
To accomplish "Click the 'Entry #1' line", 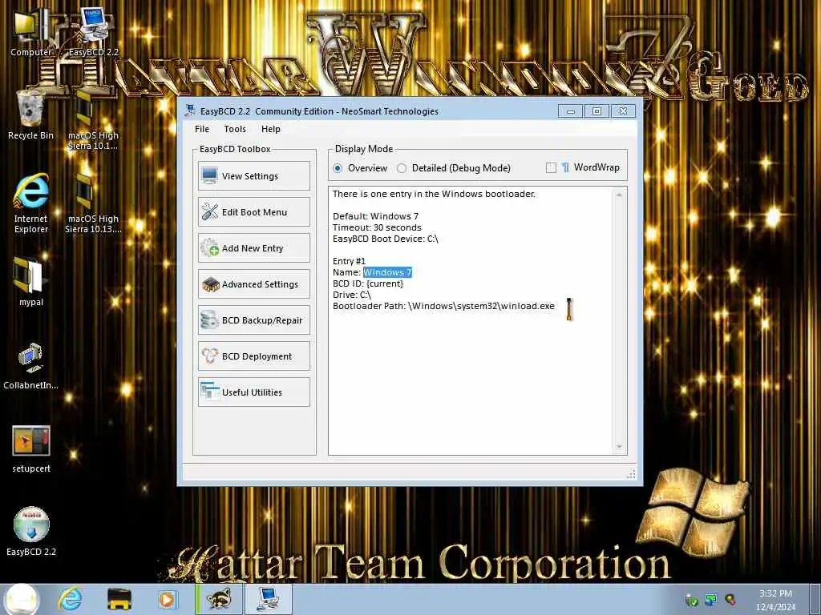I will pos(349,261).
